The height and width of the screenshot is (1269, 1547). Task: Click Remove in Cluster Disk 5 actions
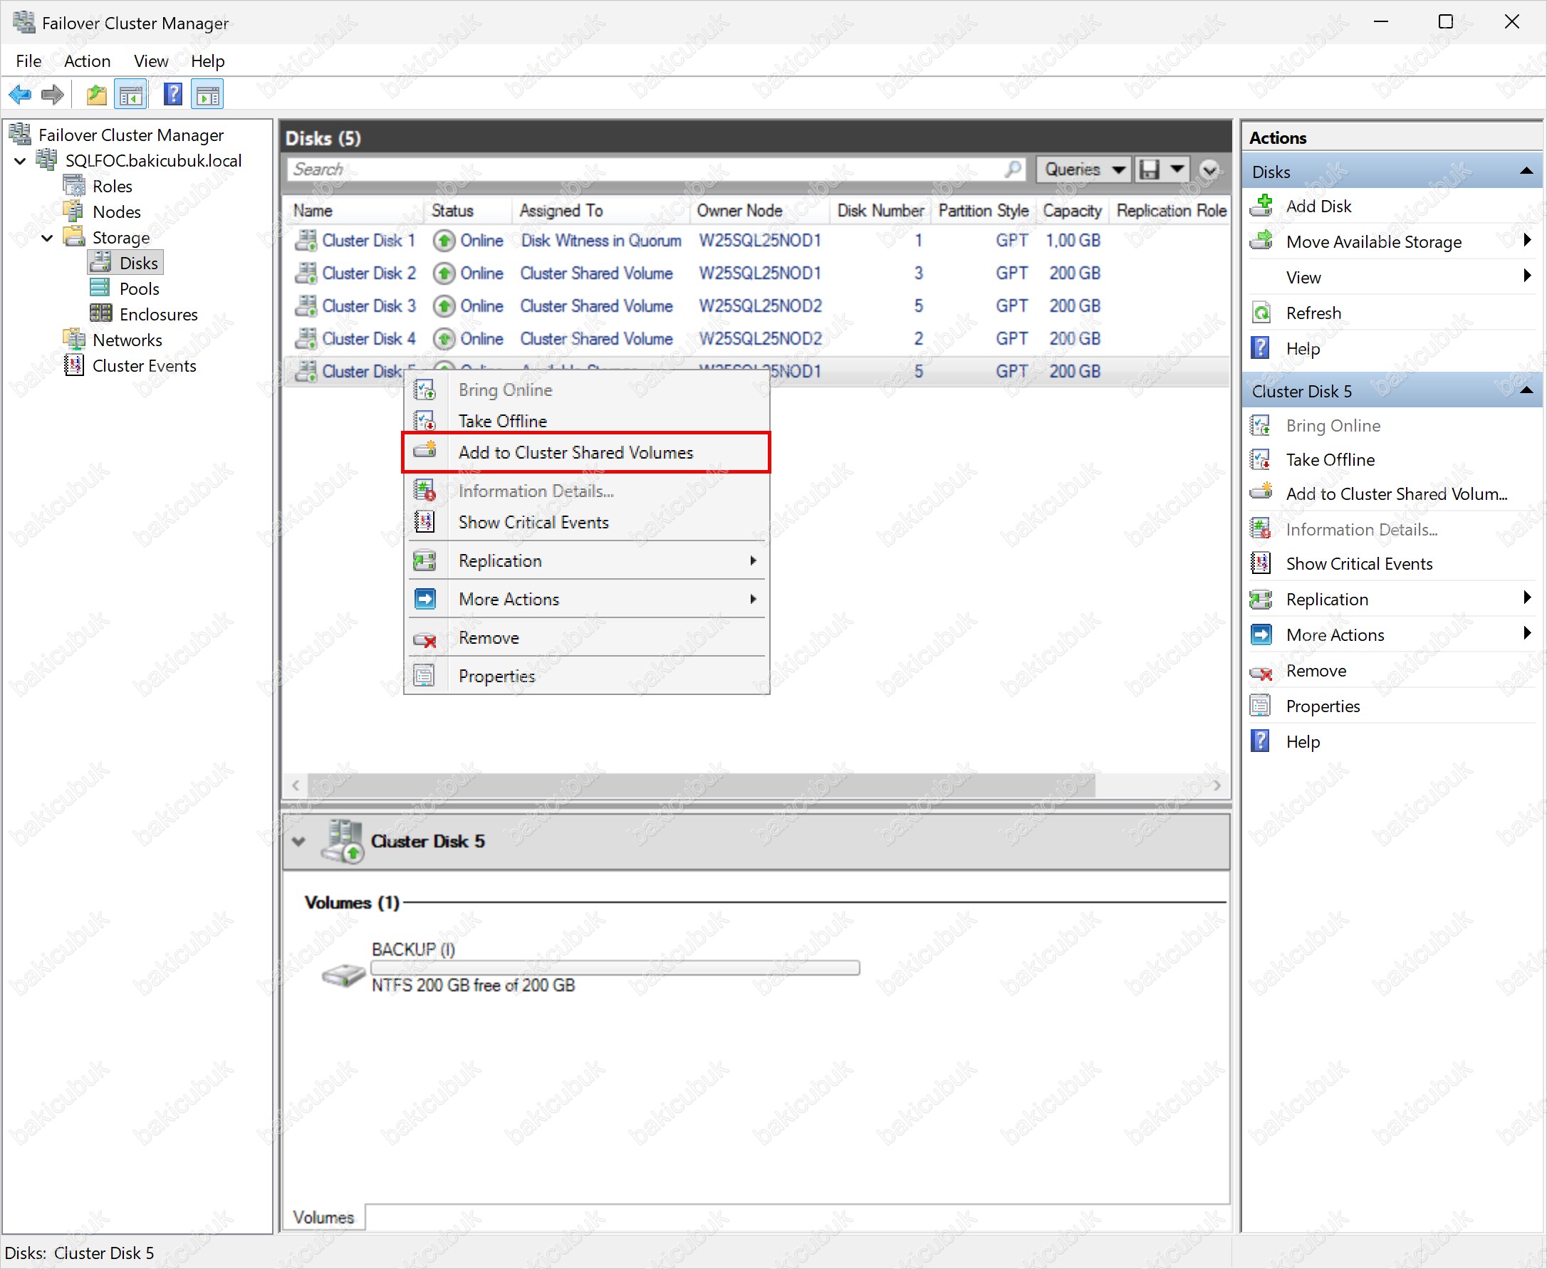tap(1316, 670)
